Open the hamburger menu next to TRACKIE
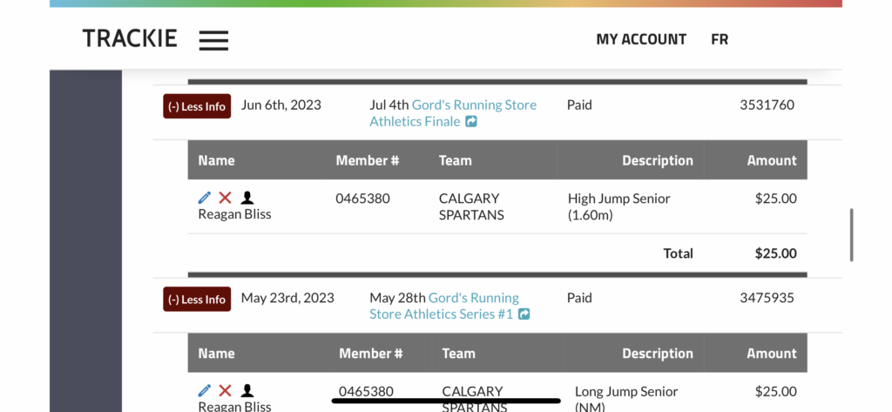The width and height of the screenshot is (892, 412). (x=214, y=40)
